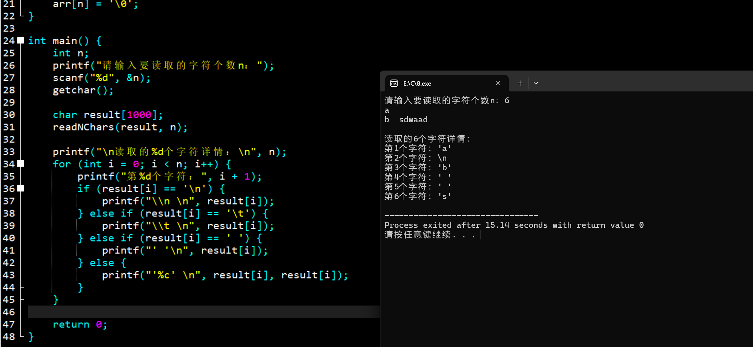Click the "int main() {" code line
The image size is (753, 347).
click(x=65, y=41)
